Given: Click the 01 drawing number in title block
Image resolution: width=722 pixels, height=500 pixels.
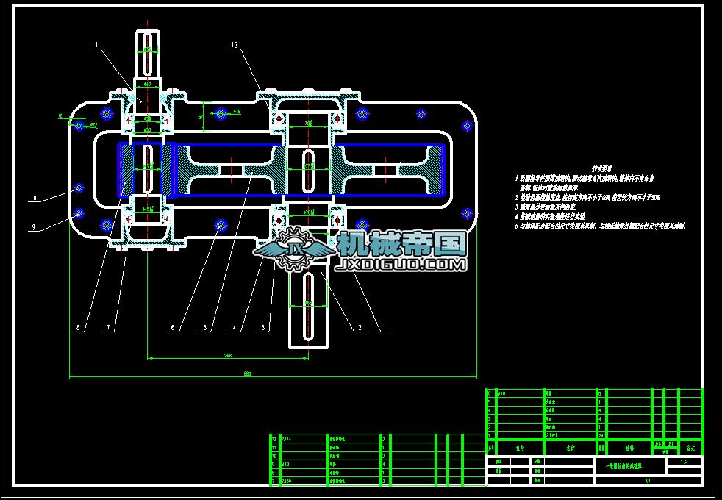Looking at the screenshot, I should pos(648,481).
